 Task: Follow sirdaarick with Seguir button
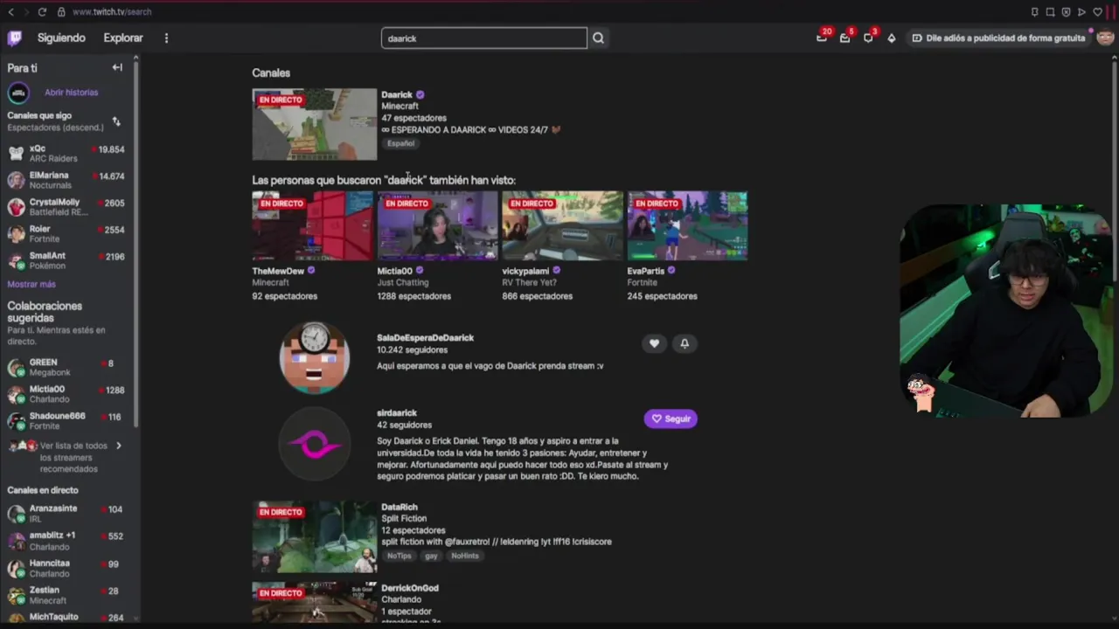pyautogui.click(x=671, y=418)
